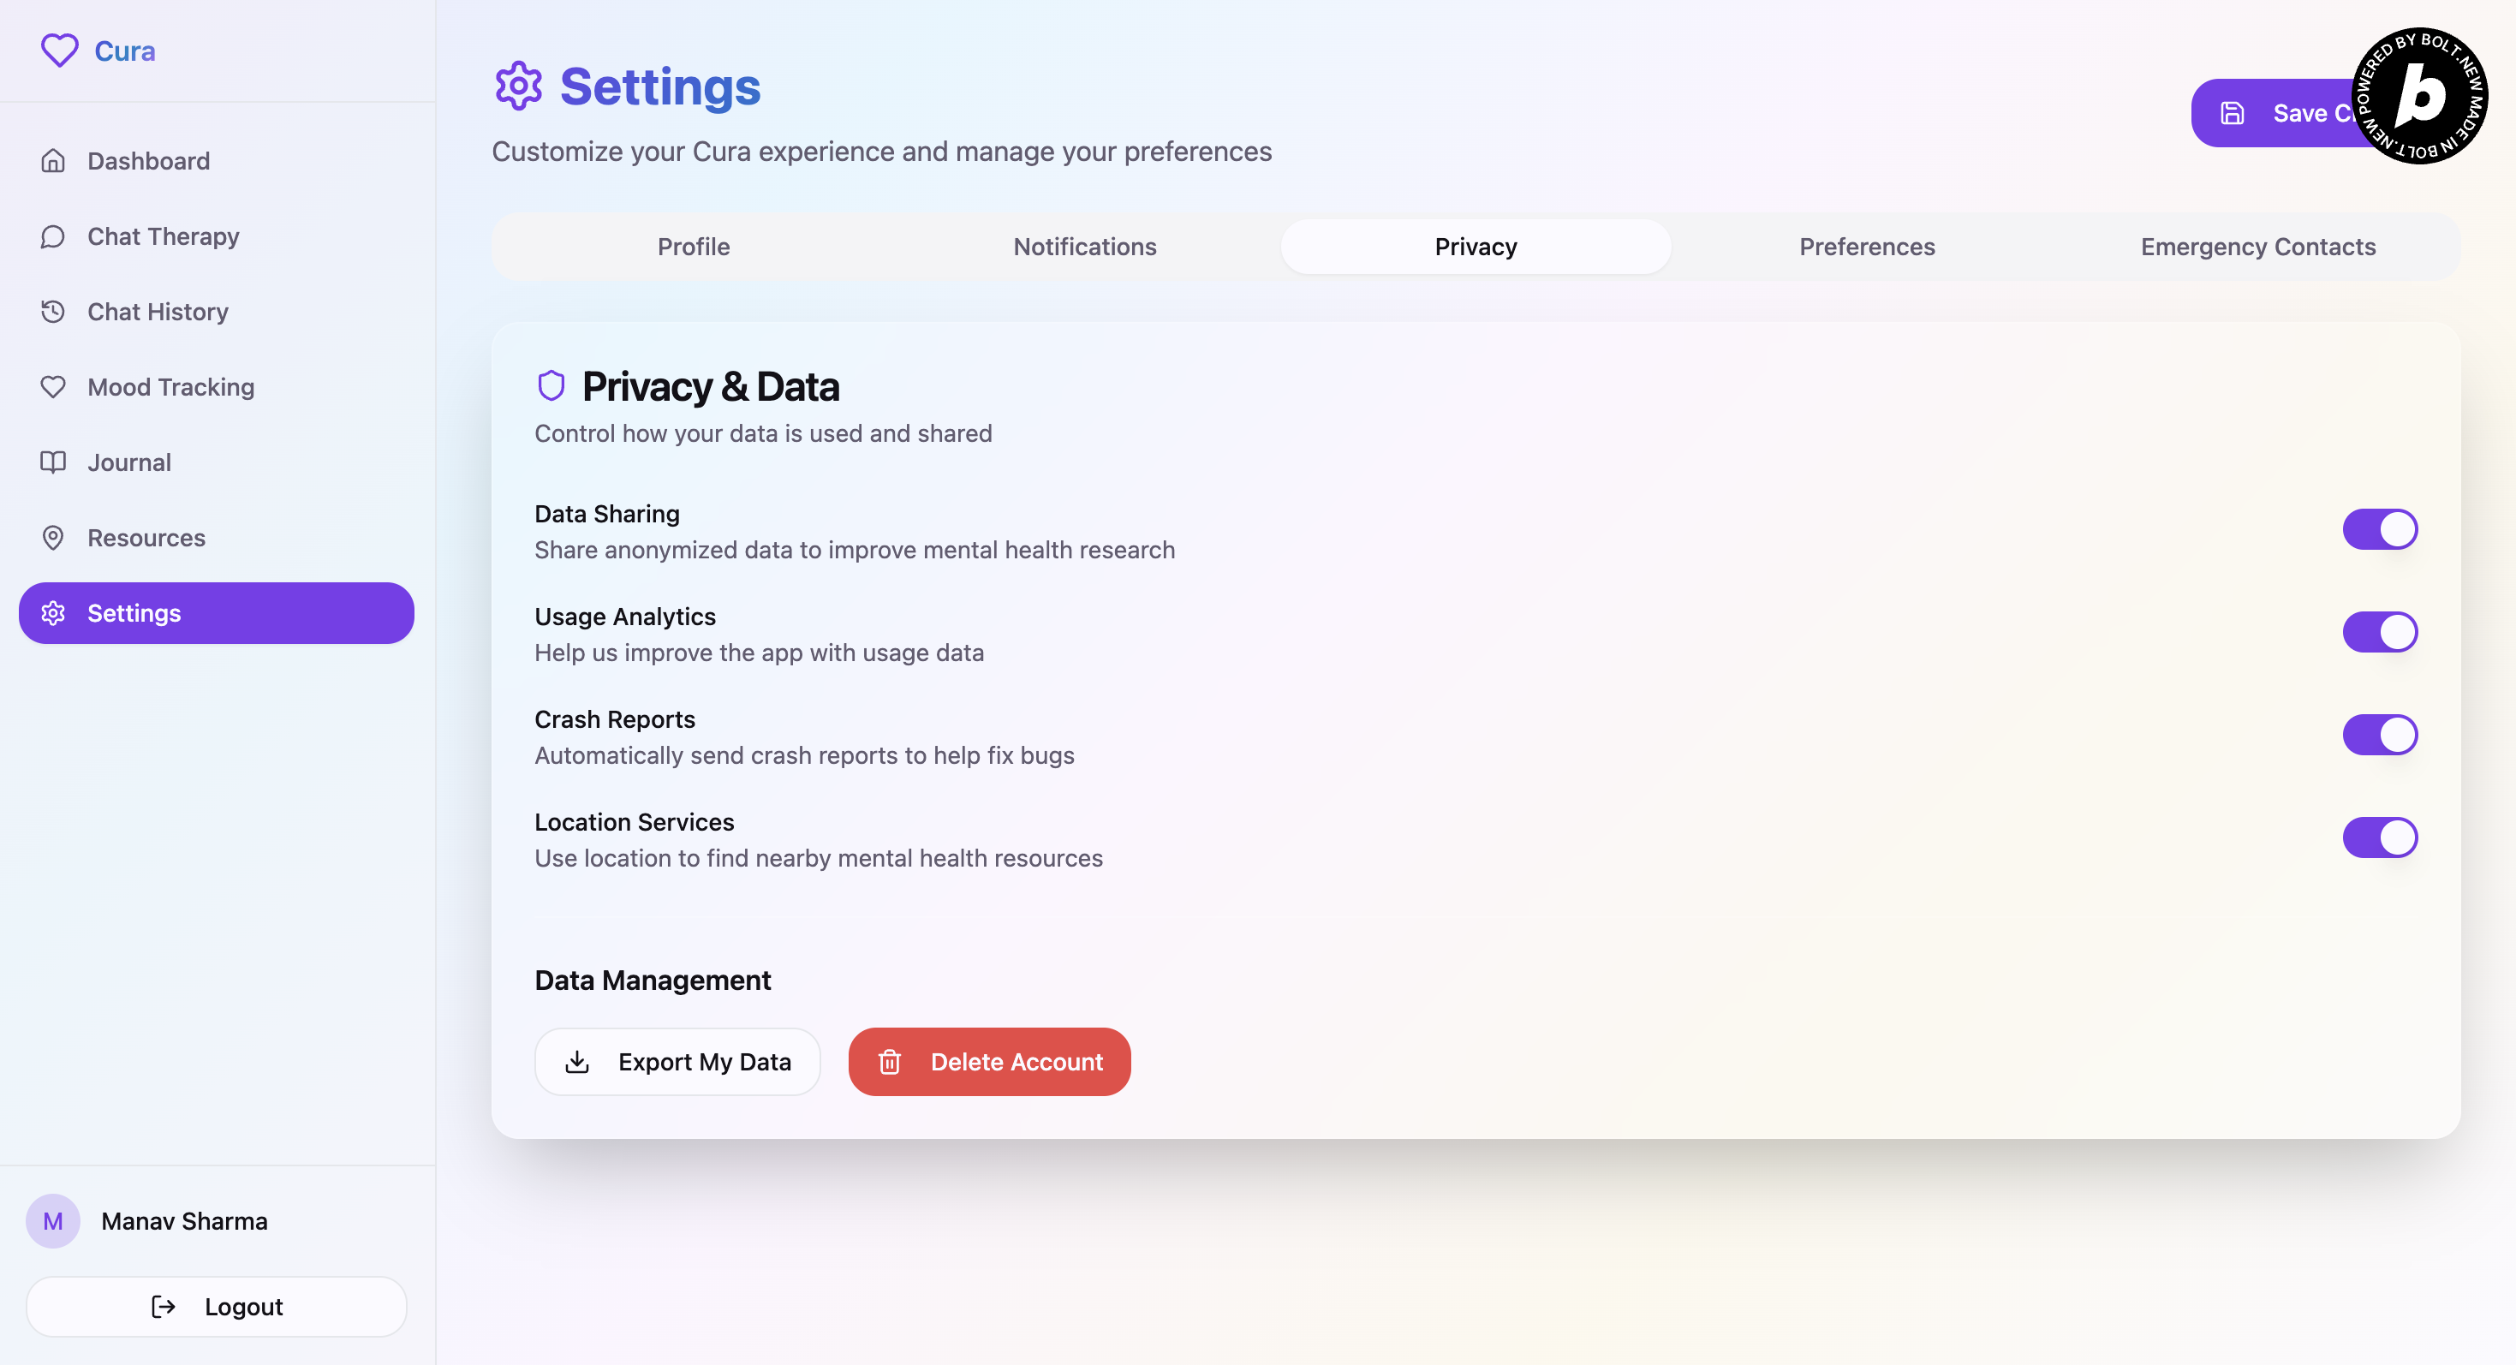Screen dimensions: 2516x1365
Task: Click the Journal book icon
Action: [53, 462]
